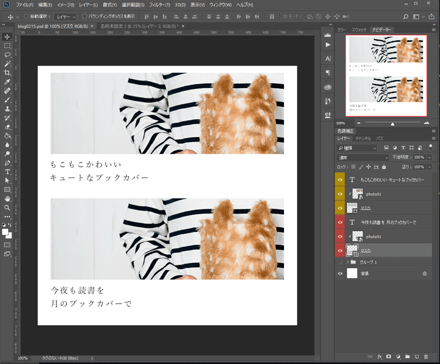Create a new layer button
Viewport: 440px width, 364px height.
tap(417, 356)
